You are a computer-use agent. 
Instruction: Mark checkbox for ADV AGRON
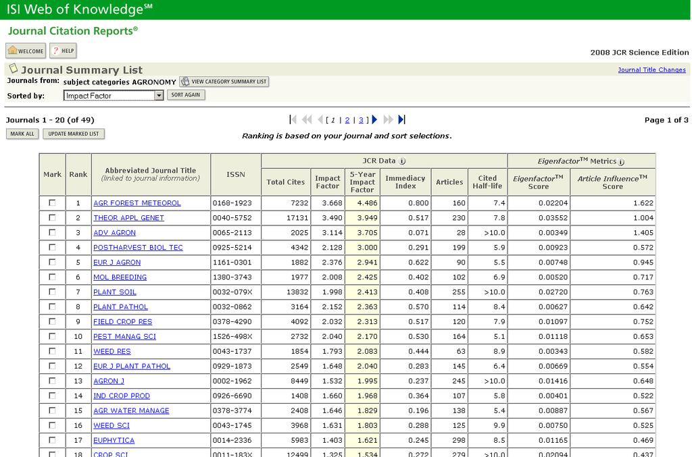click(x=52, y=232)
